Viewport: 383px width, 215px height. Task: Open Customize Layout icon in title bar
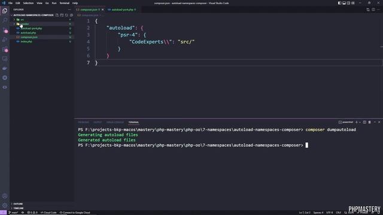click(353, 3)
